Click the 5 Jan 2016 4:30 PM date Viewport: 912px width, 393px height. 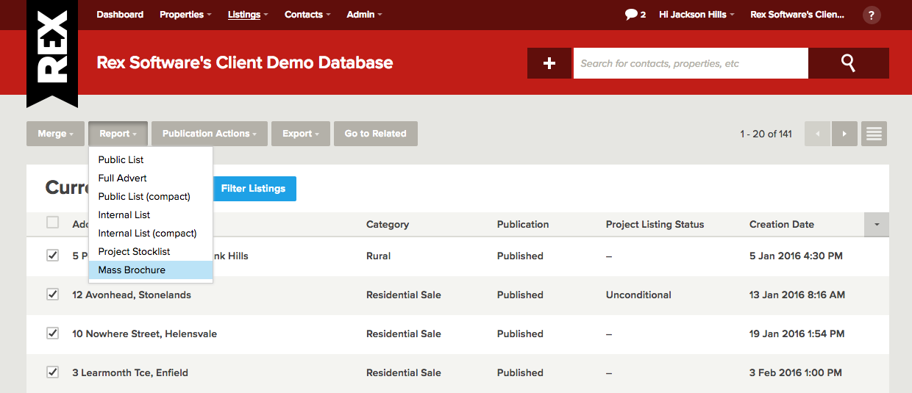[x=796, y=256]
